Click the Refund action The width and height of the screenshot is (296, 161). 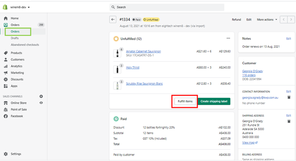[x=237, y=20]
